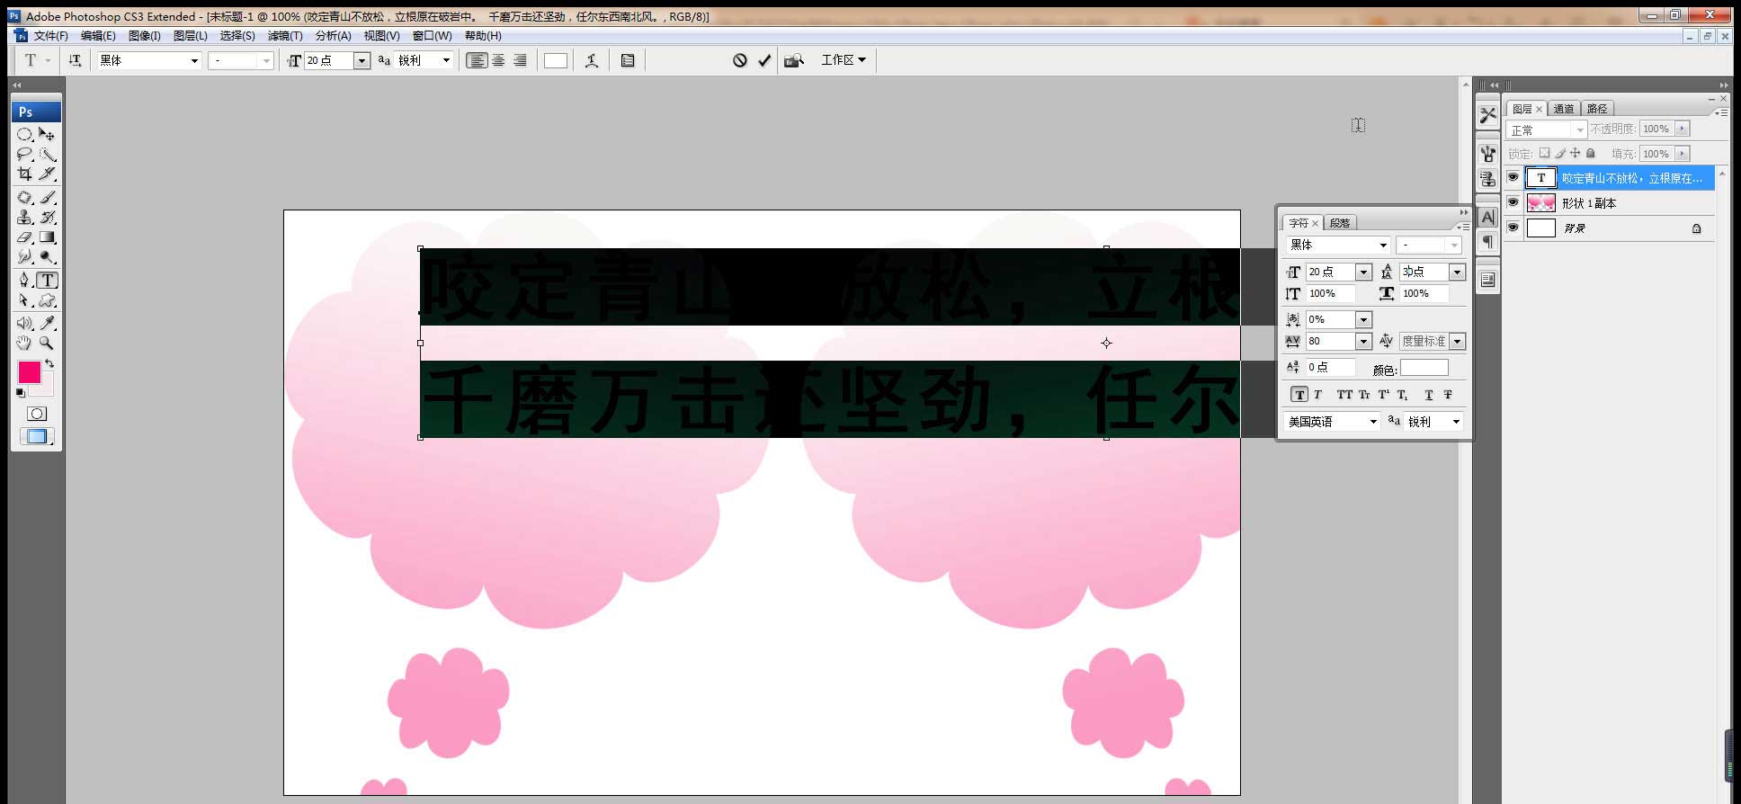Open Create Warped Text dialog
The width and height of the screenshot is (1741, 804).
click(591, 60)
